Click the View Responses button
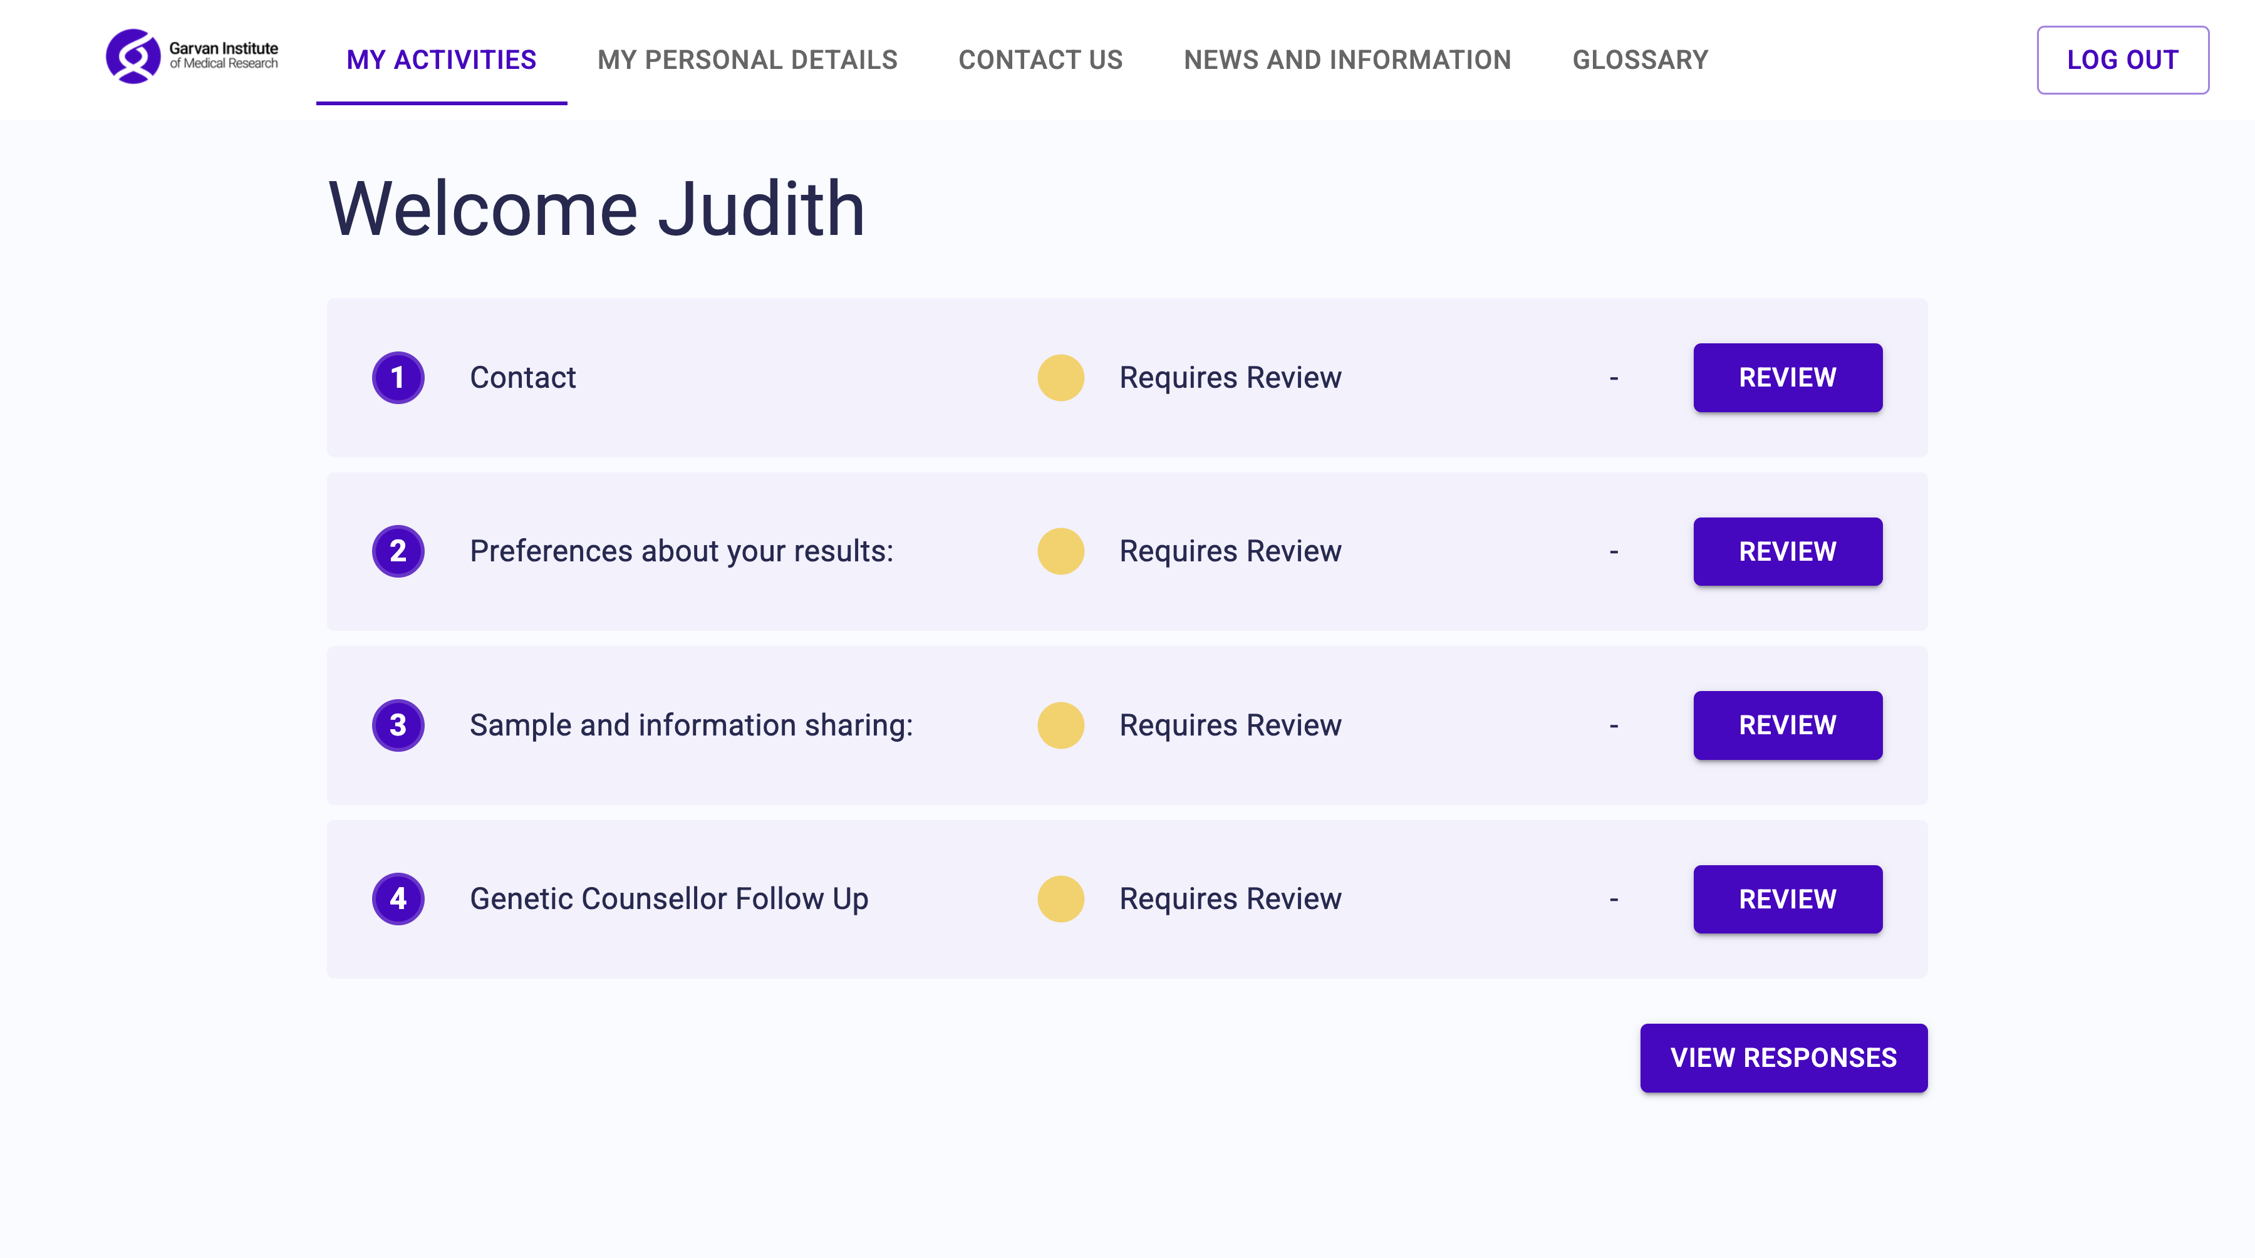 tap(1782, 1058)
